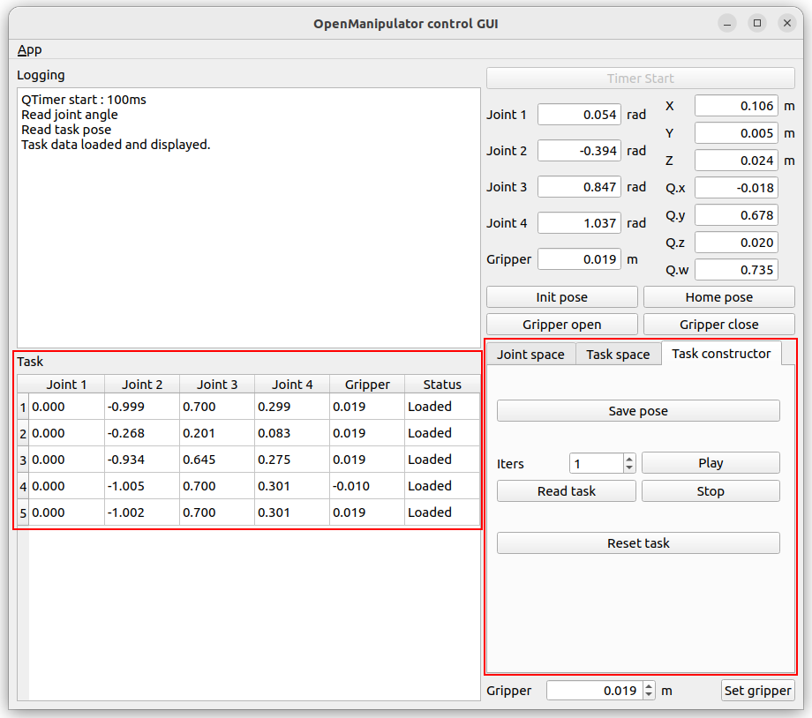
Task: Switch to the Task space tab
Action: tap(618, 355)
